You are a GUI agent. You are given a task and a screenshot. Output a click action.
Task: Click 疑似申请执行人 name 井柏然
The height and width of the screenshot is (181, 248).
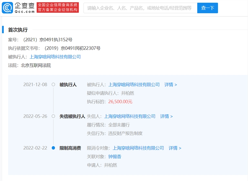point(127,93)
